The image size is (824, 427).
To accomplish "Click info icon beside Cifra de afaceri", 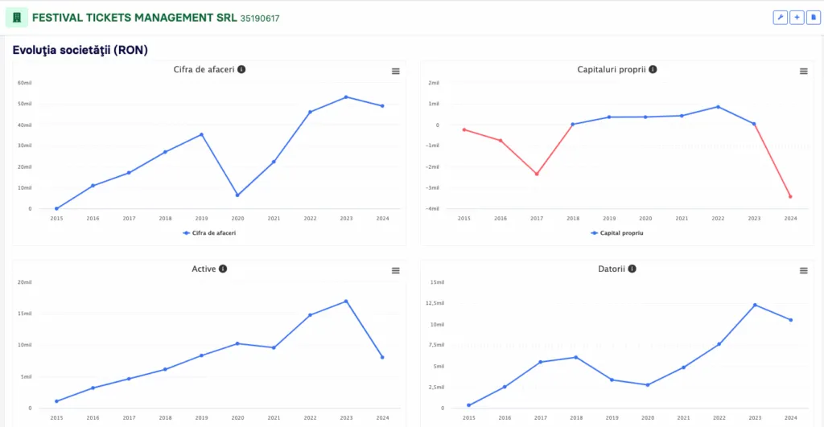I will [241, 69].
